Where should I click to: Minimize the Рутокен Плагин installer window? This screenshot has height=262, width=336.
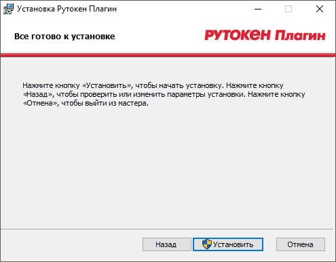[x=258, y=9]
